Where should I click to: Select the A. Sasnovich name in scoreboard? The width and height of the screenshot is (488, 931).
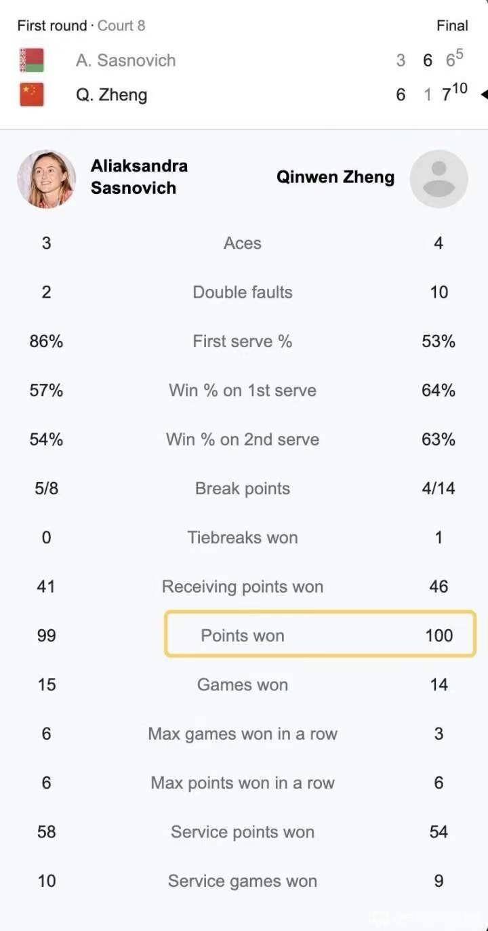pos(125,60)
